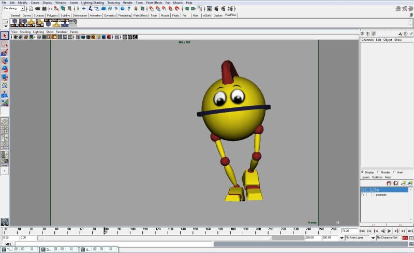Create new empty display layer icon

pos(403,183)
